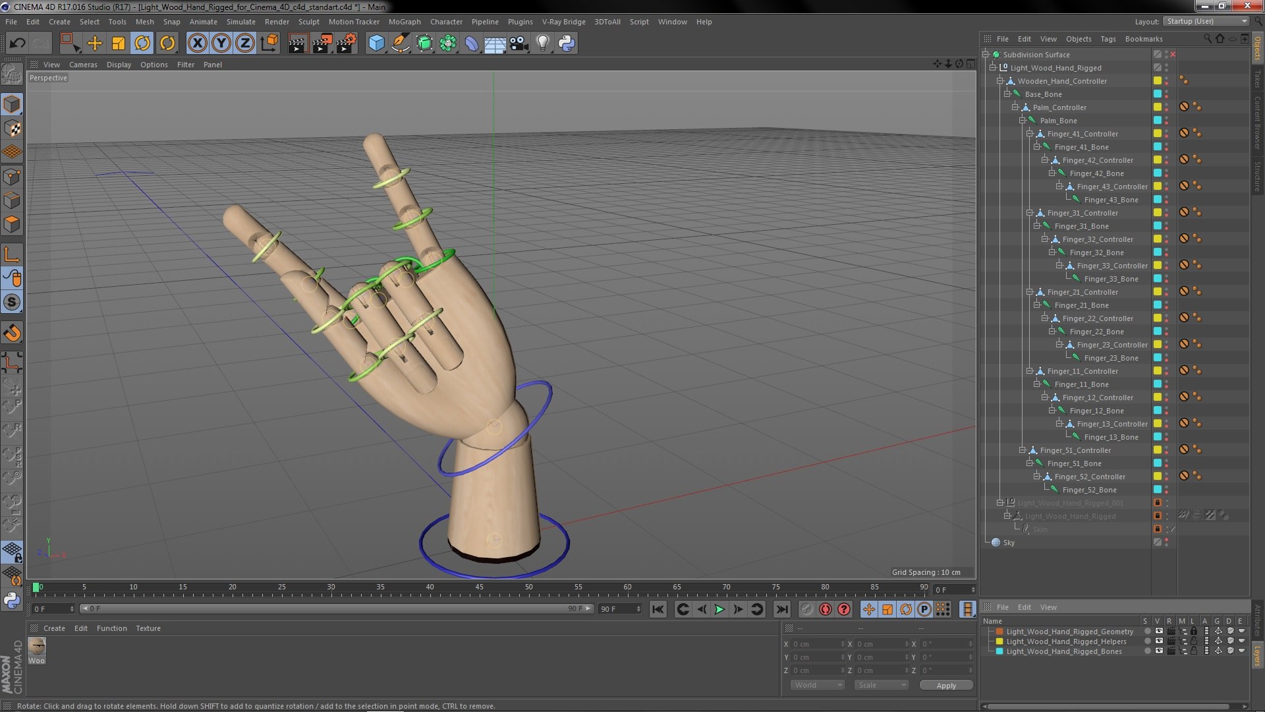Toggle visibility dots for Base_Bone

point(1166,94)
